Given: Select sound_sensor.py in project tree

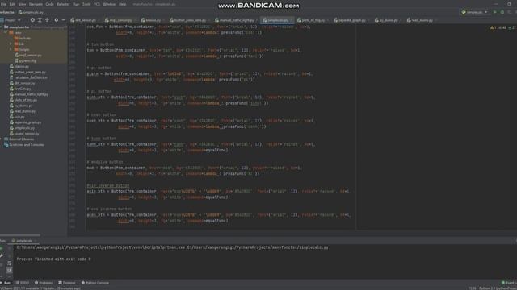Looking at the screenshot, I should point(24,134).
